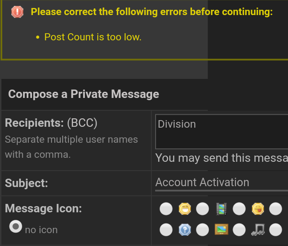Click the framed picture message icon
The height and width of the screenshot is (246, 288).
click(x=221, y=229)
